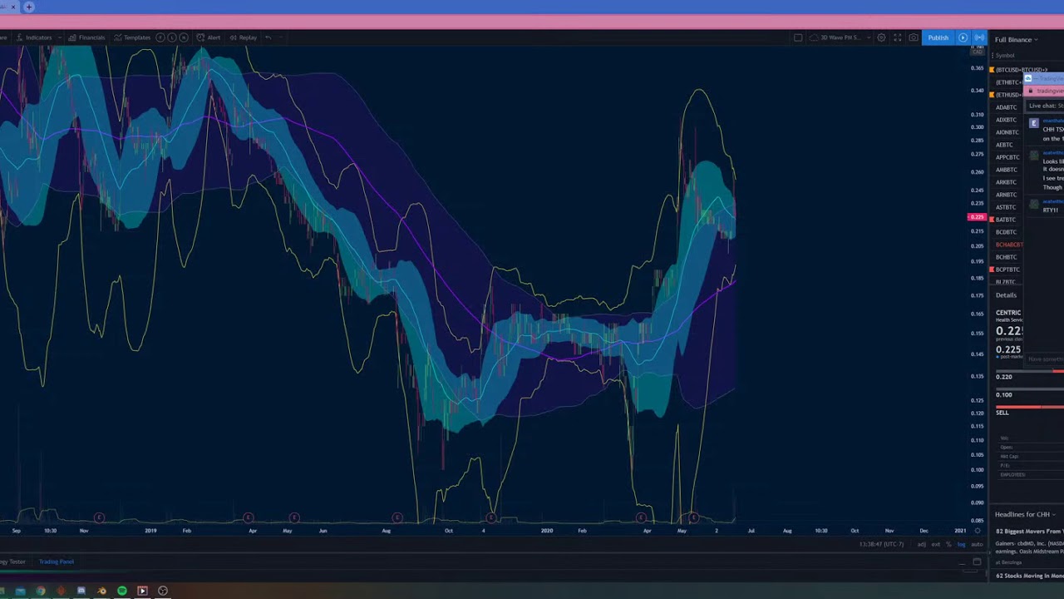Open the Financials panel

[86, 37]
